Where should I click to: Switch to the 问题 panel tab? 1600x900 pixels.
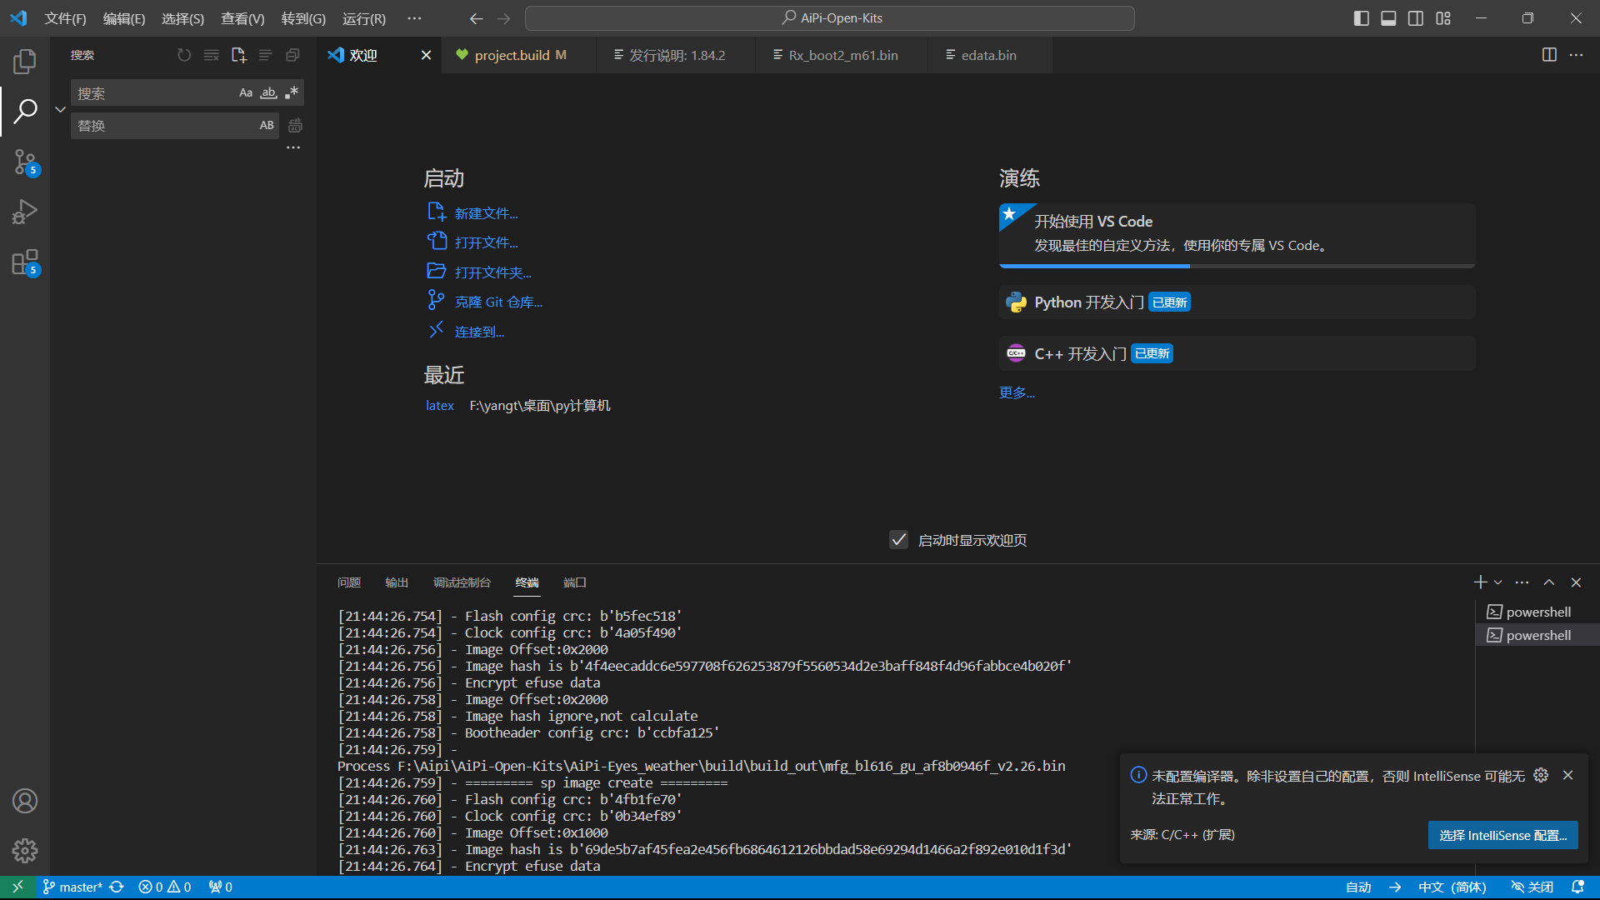click(349, 582)
